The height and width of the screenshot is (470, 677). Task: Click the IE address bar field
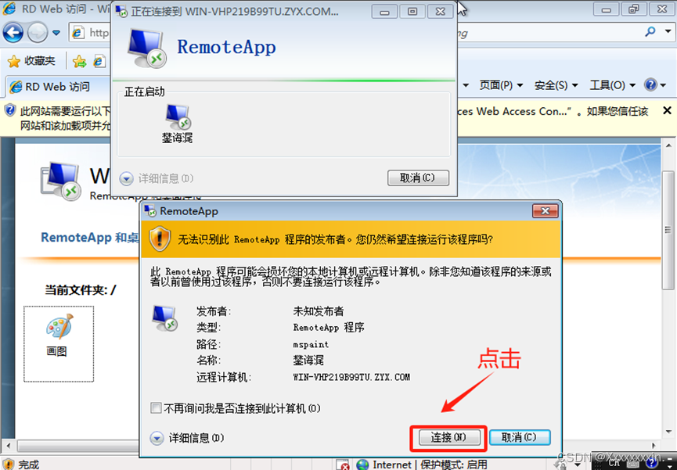coord(91,33)
